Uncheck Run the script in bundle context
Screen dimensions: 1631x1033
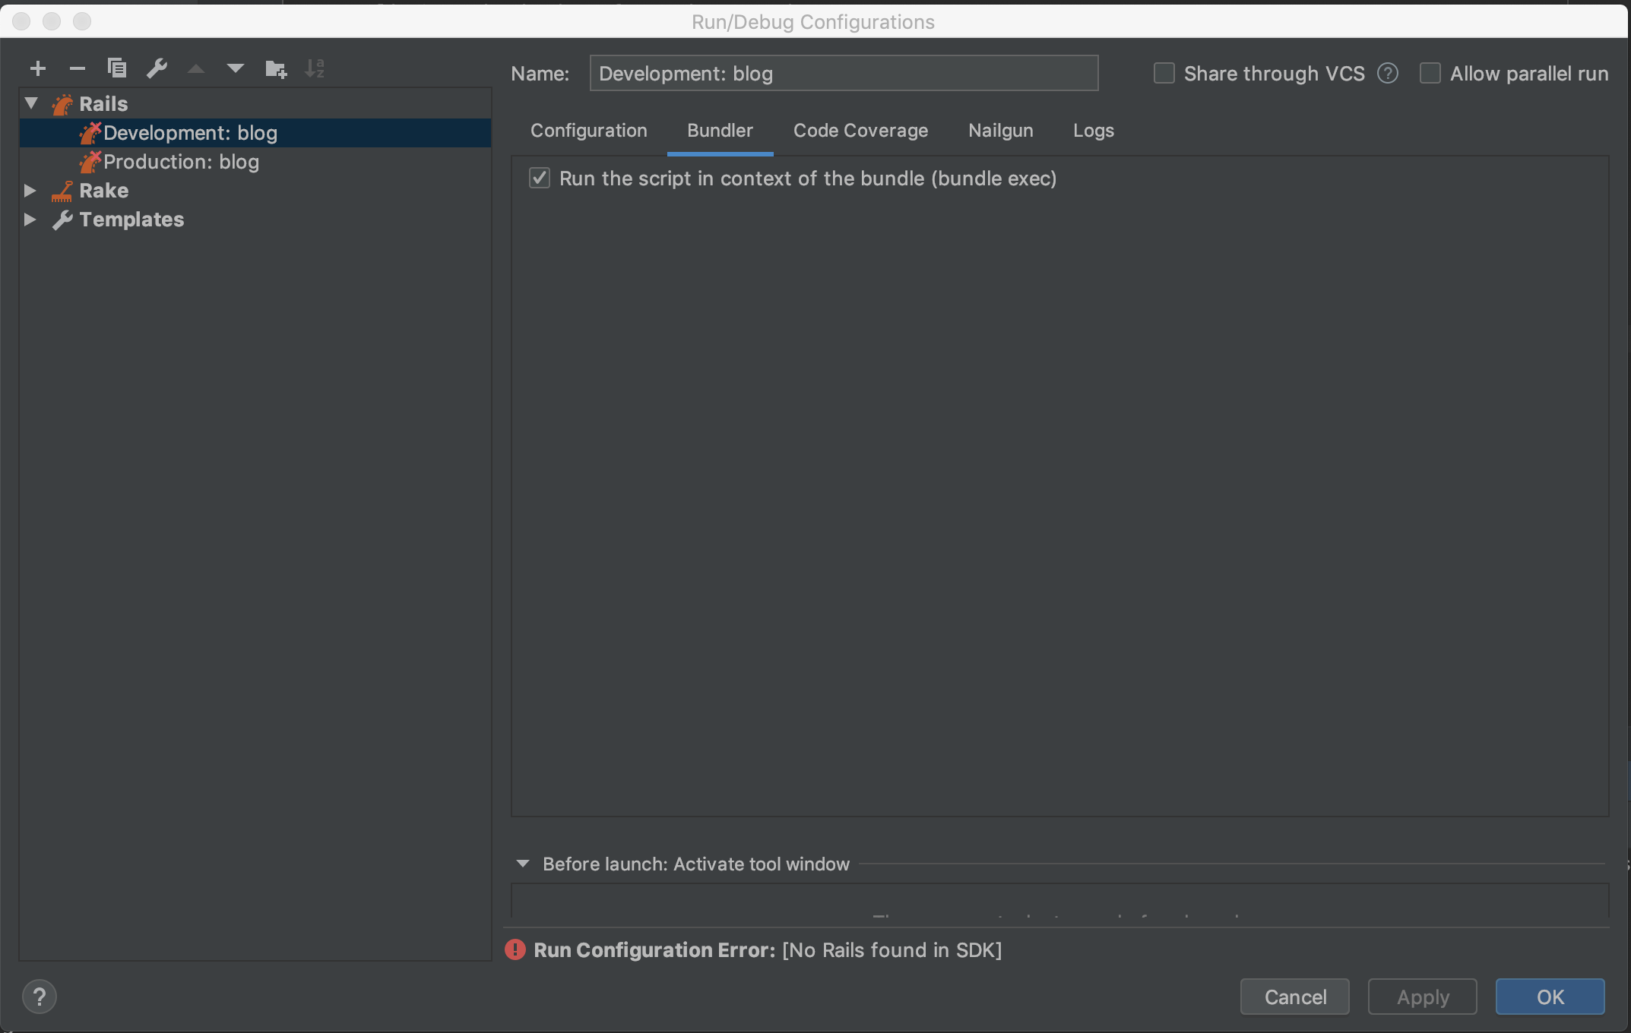coord(540,178)
